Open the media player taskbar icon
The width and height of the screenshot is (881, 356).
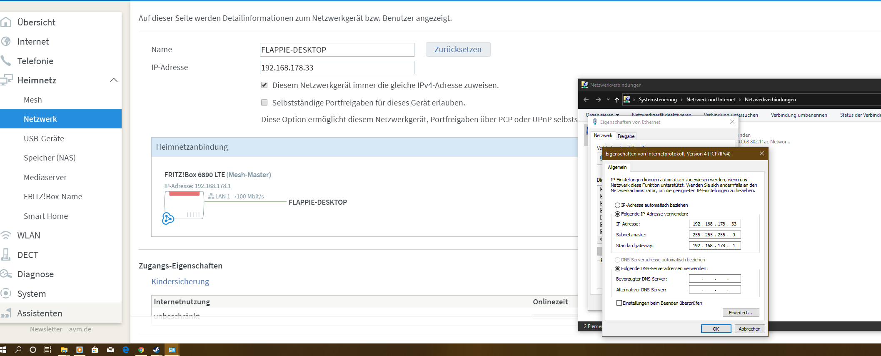tap(80, 350)
